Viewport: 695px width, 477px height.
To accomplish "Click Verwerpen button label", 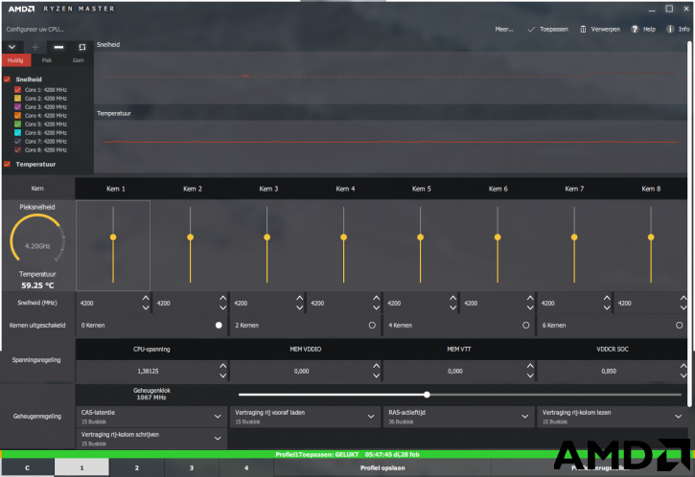I will (606, 30).
